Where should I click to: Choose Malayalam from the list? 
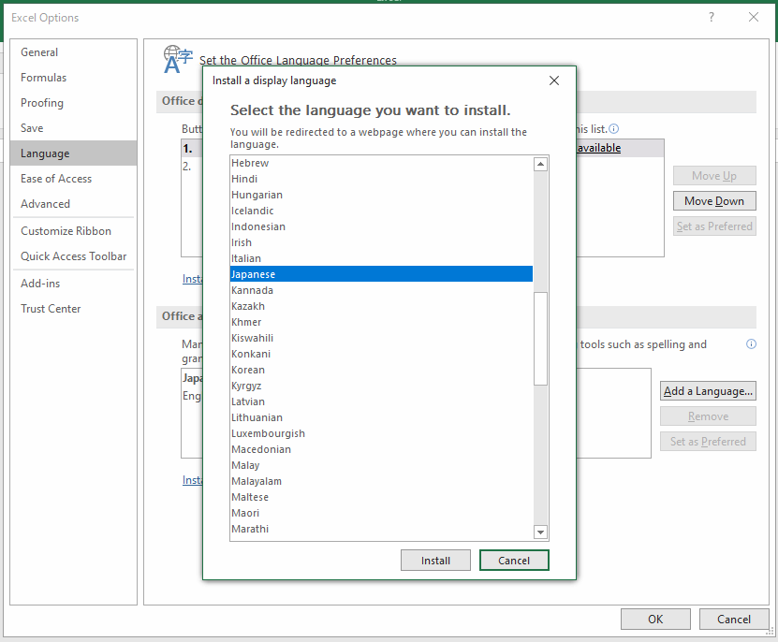pos(381,481)
